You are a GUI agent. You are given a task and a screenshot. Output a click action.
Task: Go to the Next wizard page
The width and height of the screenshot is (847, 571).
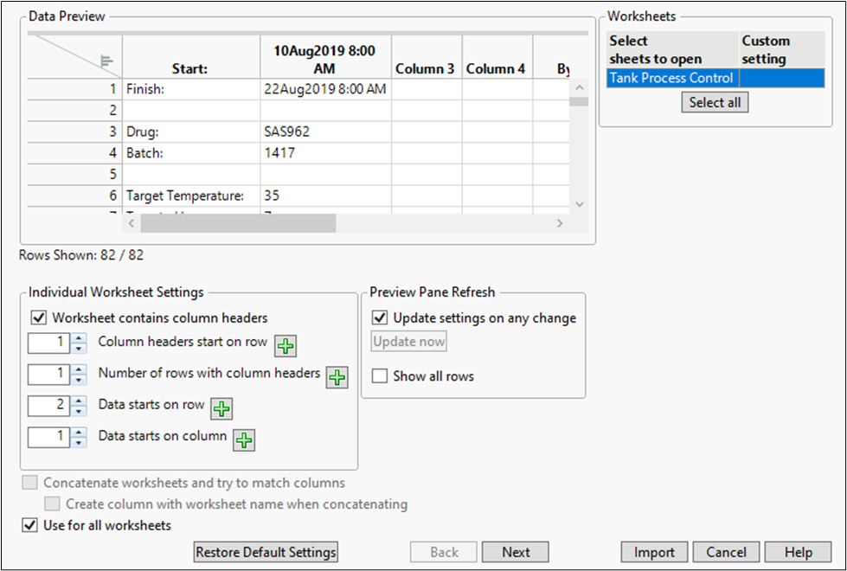(x=516, y=552)
